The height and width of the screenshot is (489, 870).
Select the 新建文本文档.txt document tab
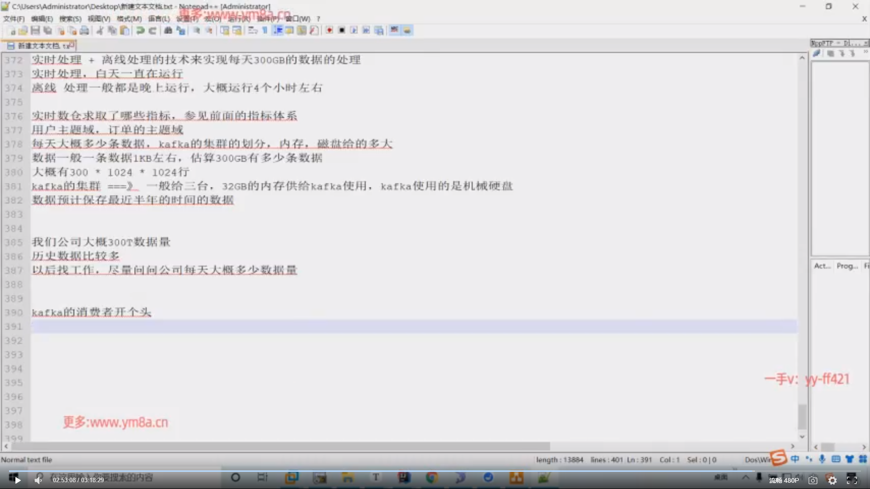click(x=39, y=46)
